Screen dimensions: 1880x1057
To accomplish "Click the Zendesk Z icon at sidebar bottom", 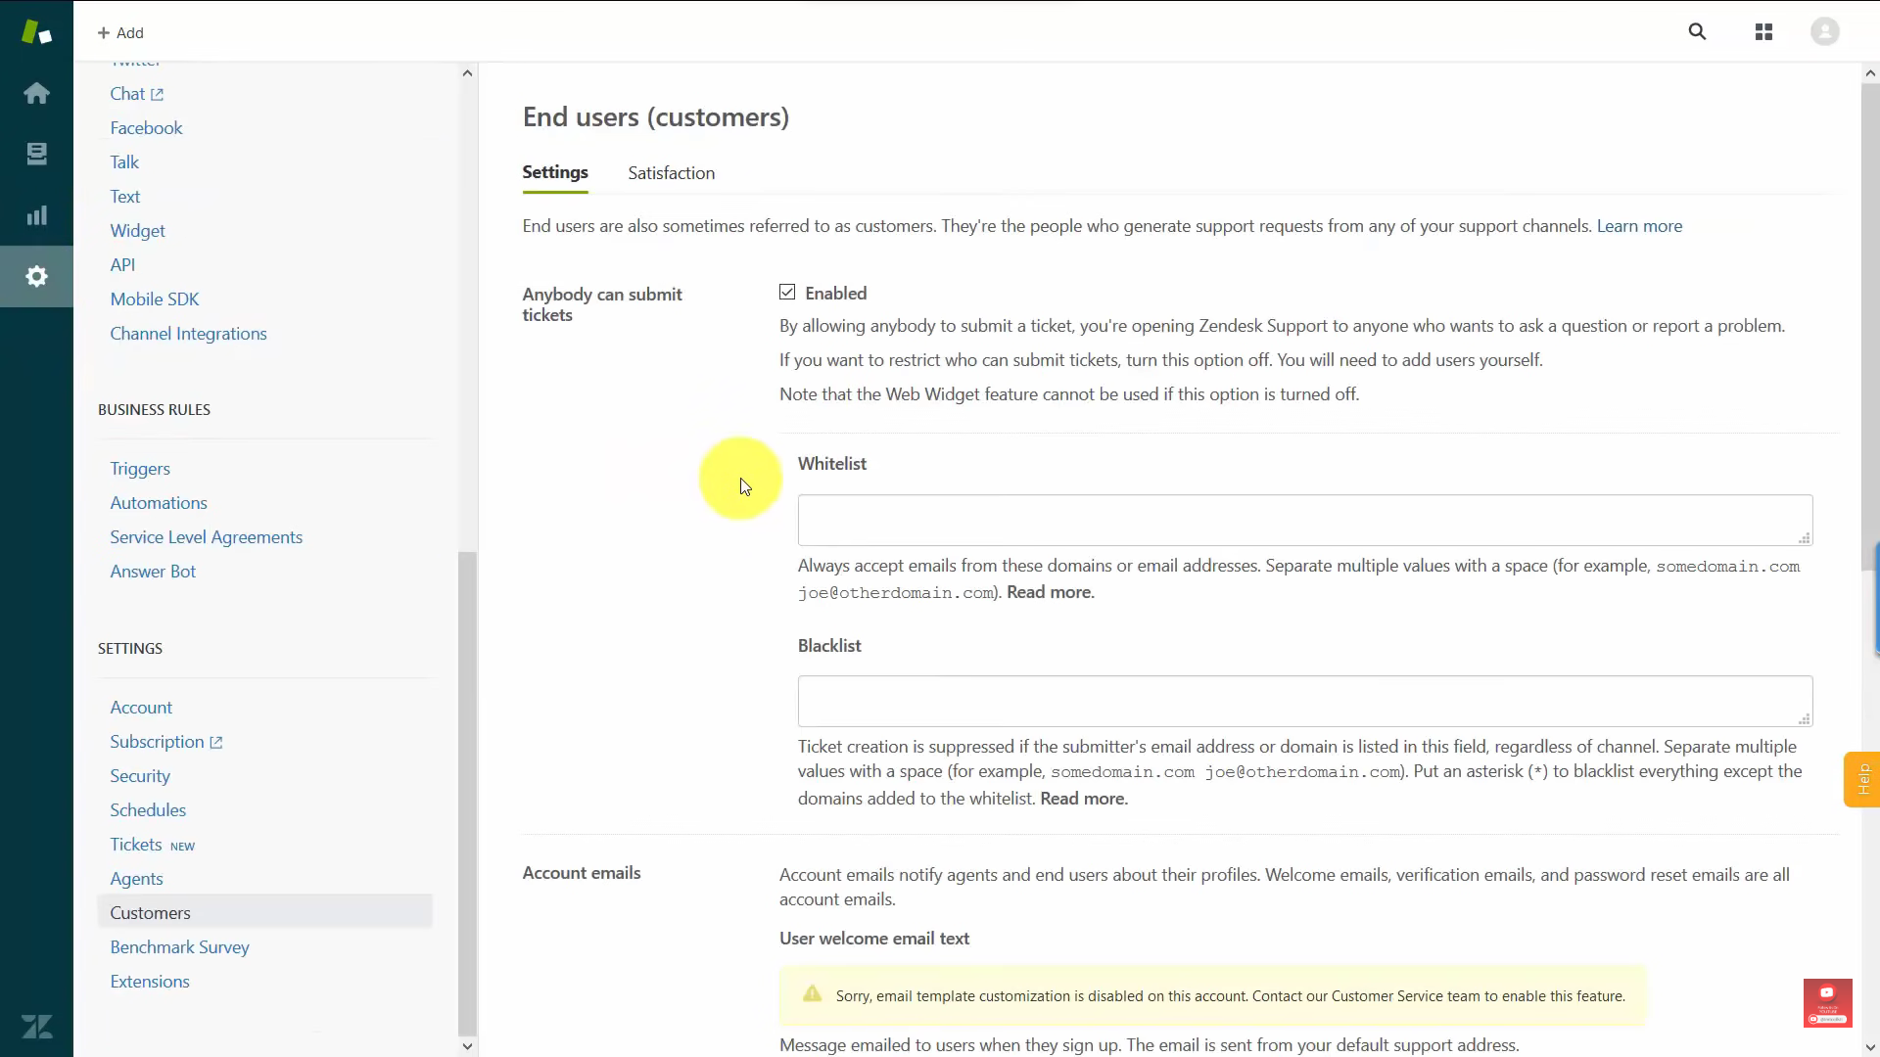I will pos(36,1027).
